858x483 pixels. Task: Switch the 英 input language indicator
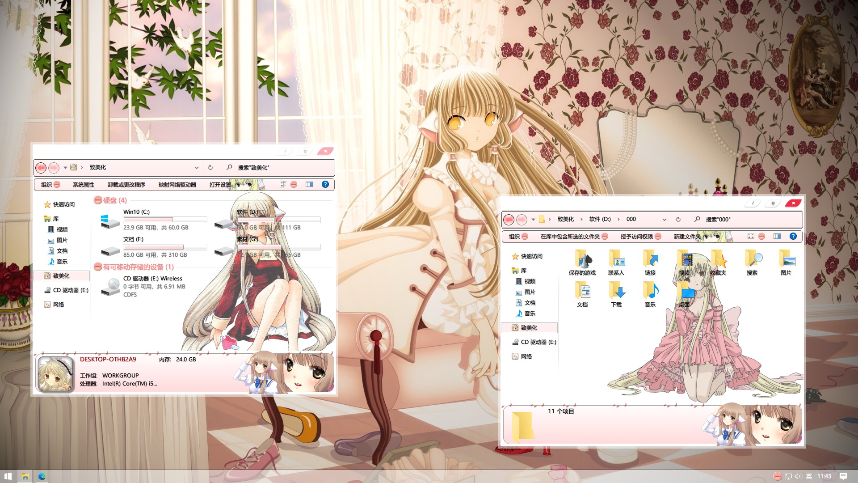click(809, 476)
